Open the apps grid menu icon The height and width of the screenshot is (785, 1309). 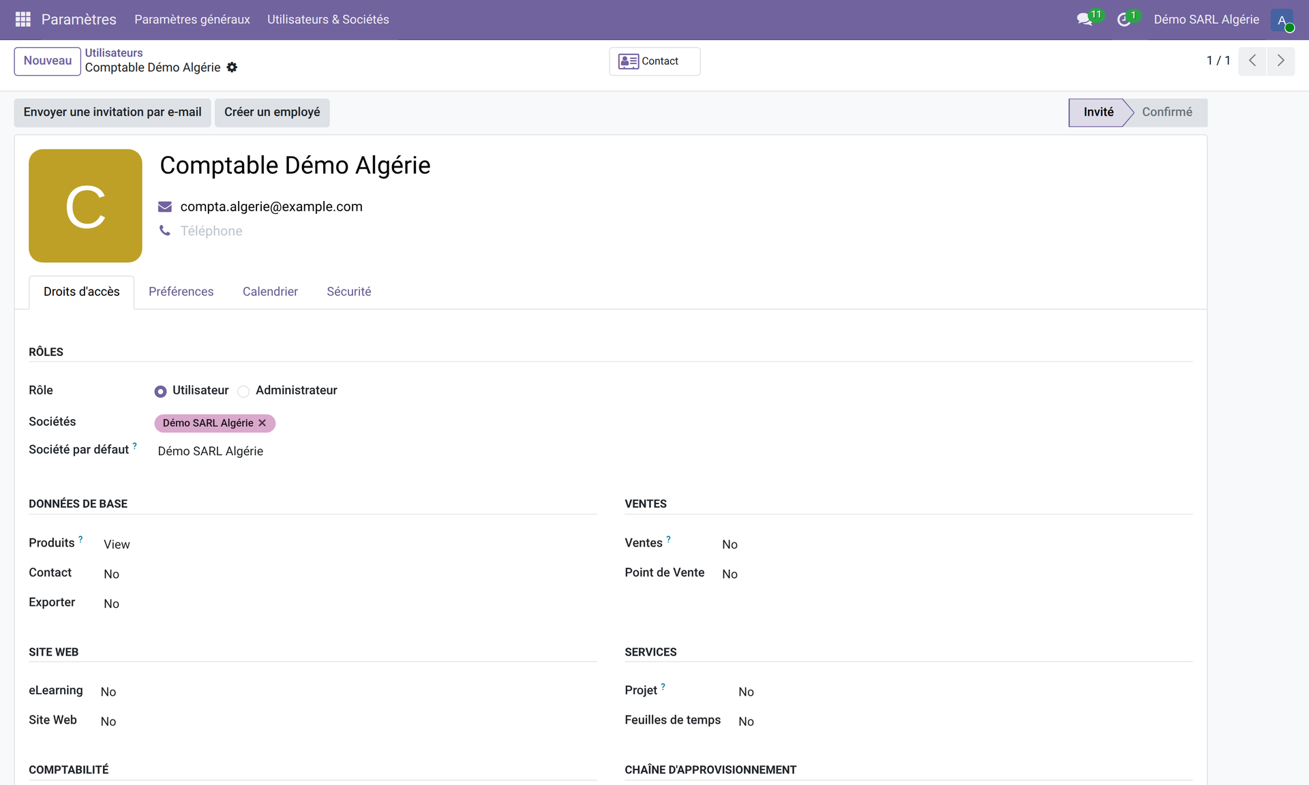(x=22, y=19)
